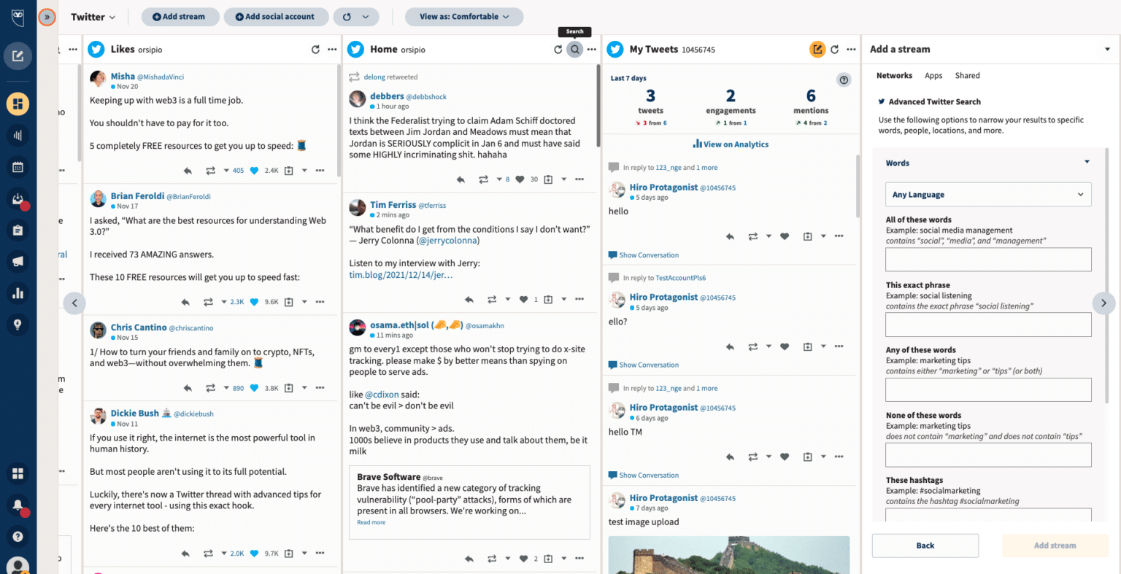The width and height of the screenshot is (1121, 574).
Task: Open the View as: Comfortable dropdown
Action: click(x=464, y=16)
